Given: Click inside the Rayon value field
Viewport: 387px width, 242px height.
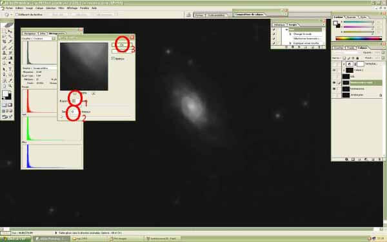Looking at the screenshot, I should pyautogui.click(x=74, y=101).
